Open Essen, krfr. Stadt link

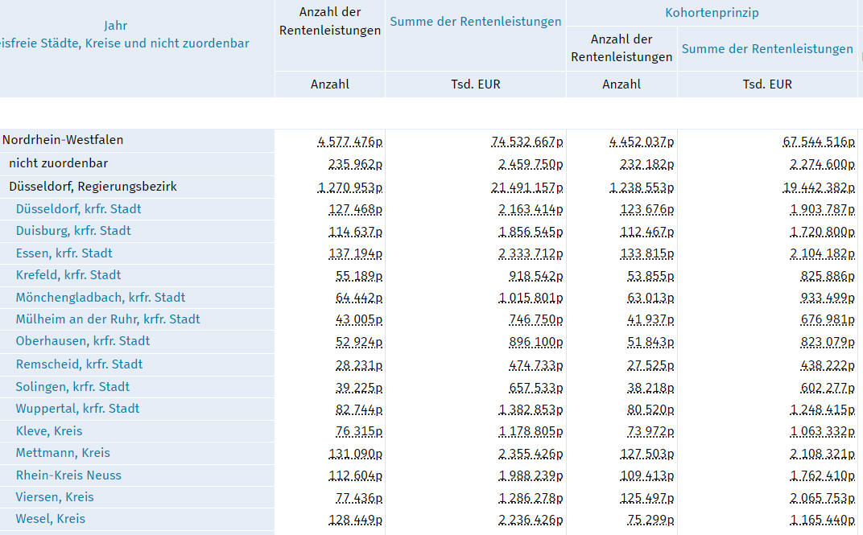tap(64, 253)
